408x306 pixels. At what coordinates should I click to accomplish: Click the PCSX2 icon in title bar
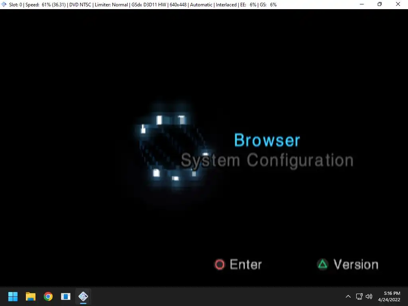coord(4,4)
